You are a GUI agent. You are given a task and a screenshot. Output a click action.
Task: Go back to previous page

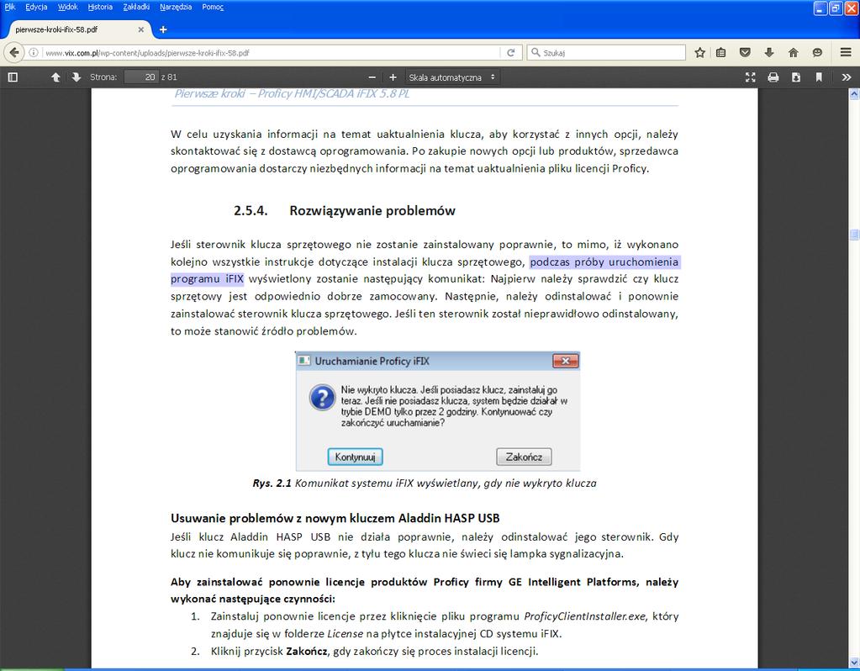(14, 53)
